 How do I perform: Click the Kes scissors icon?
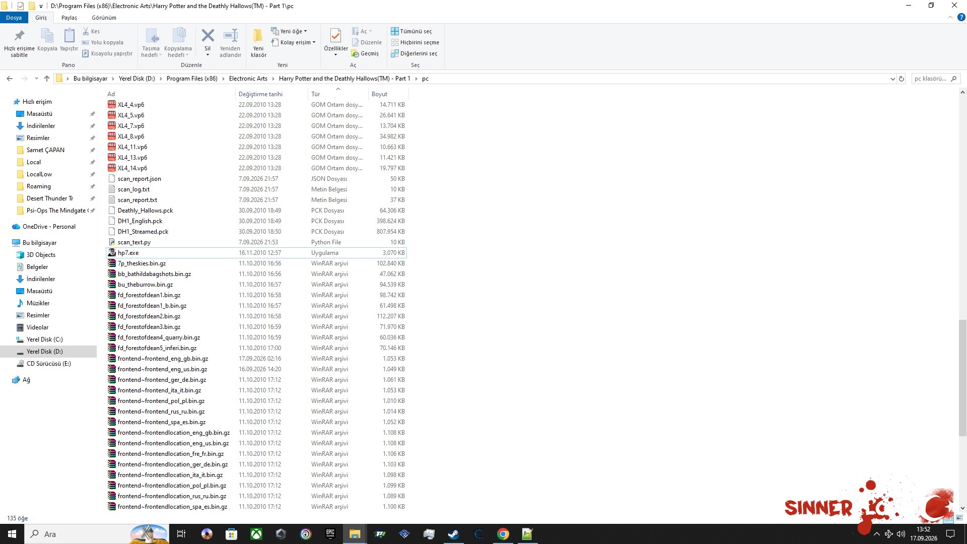pos(86,31)
